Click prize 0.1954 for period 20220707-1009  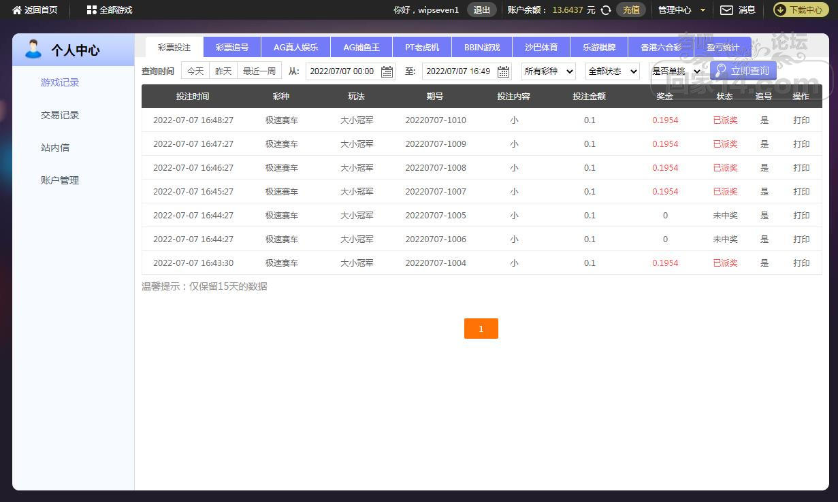pos(665,144)
